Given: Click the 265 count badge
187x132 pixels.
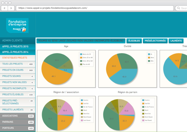Looking at the screenshot, I should coord(31,70).
